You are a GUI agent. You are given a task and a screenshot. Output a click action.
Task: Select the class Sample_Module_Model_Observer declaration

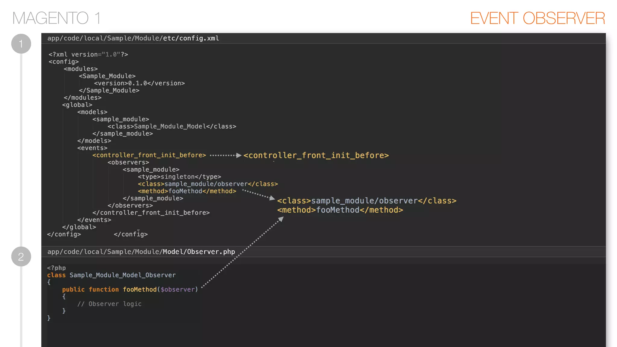tap(111, 275)
